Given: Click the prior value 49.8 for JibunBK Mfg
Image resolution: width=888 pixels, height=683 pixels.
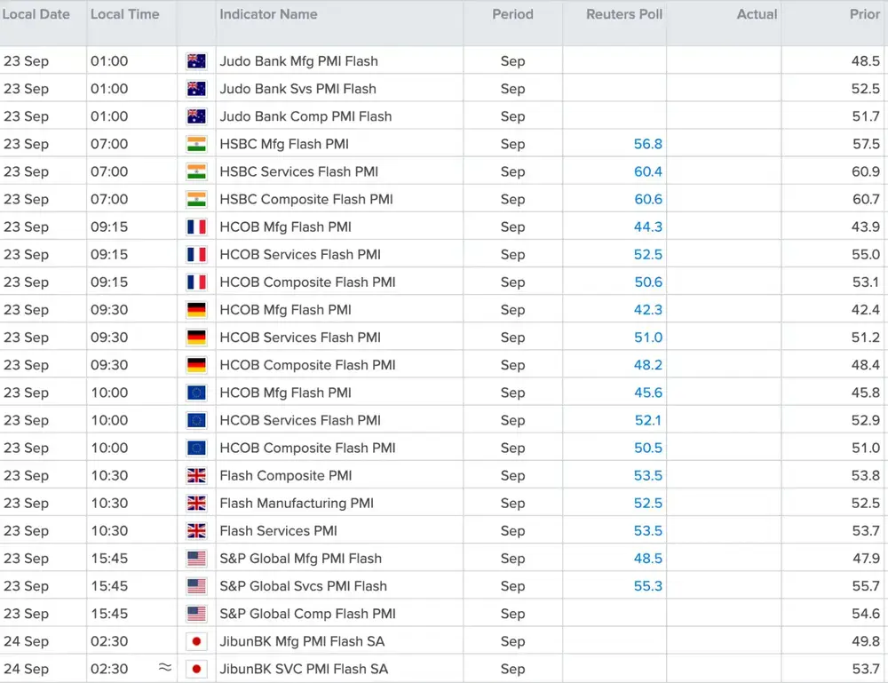Looking at the screenshot, I should (866, 641).
